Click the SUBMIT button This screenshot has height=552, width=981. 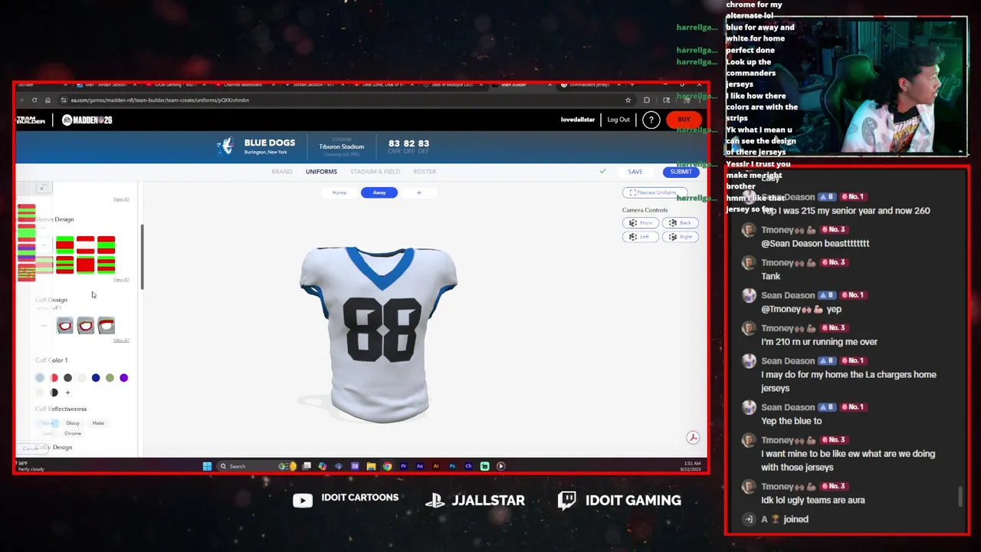681,172
